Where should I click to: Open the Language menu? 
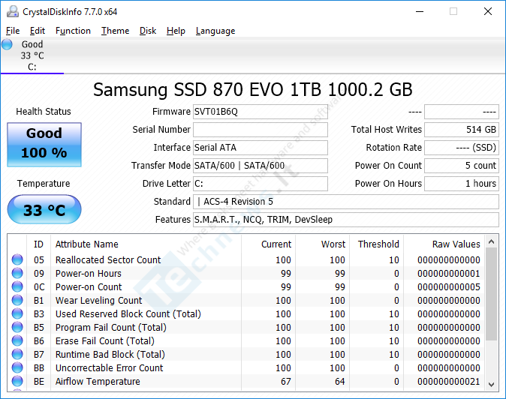click(215, 31)
